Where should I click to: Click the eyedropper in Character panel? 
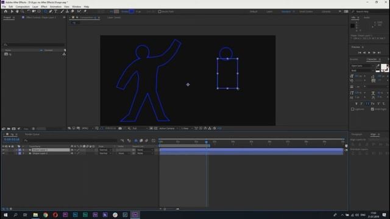[378, 66]
